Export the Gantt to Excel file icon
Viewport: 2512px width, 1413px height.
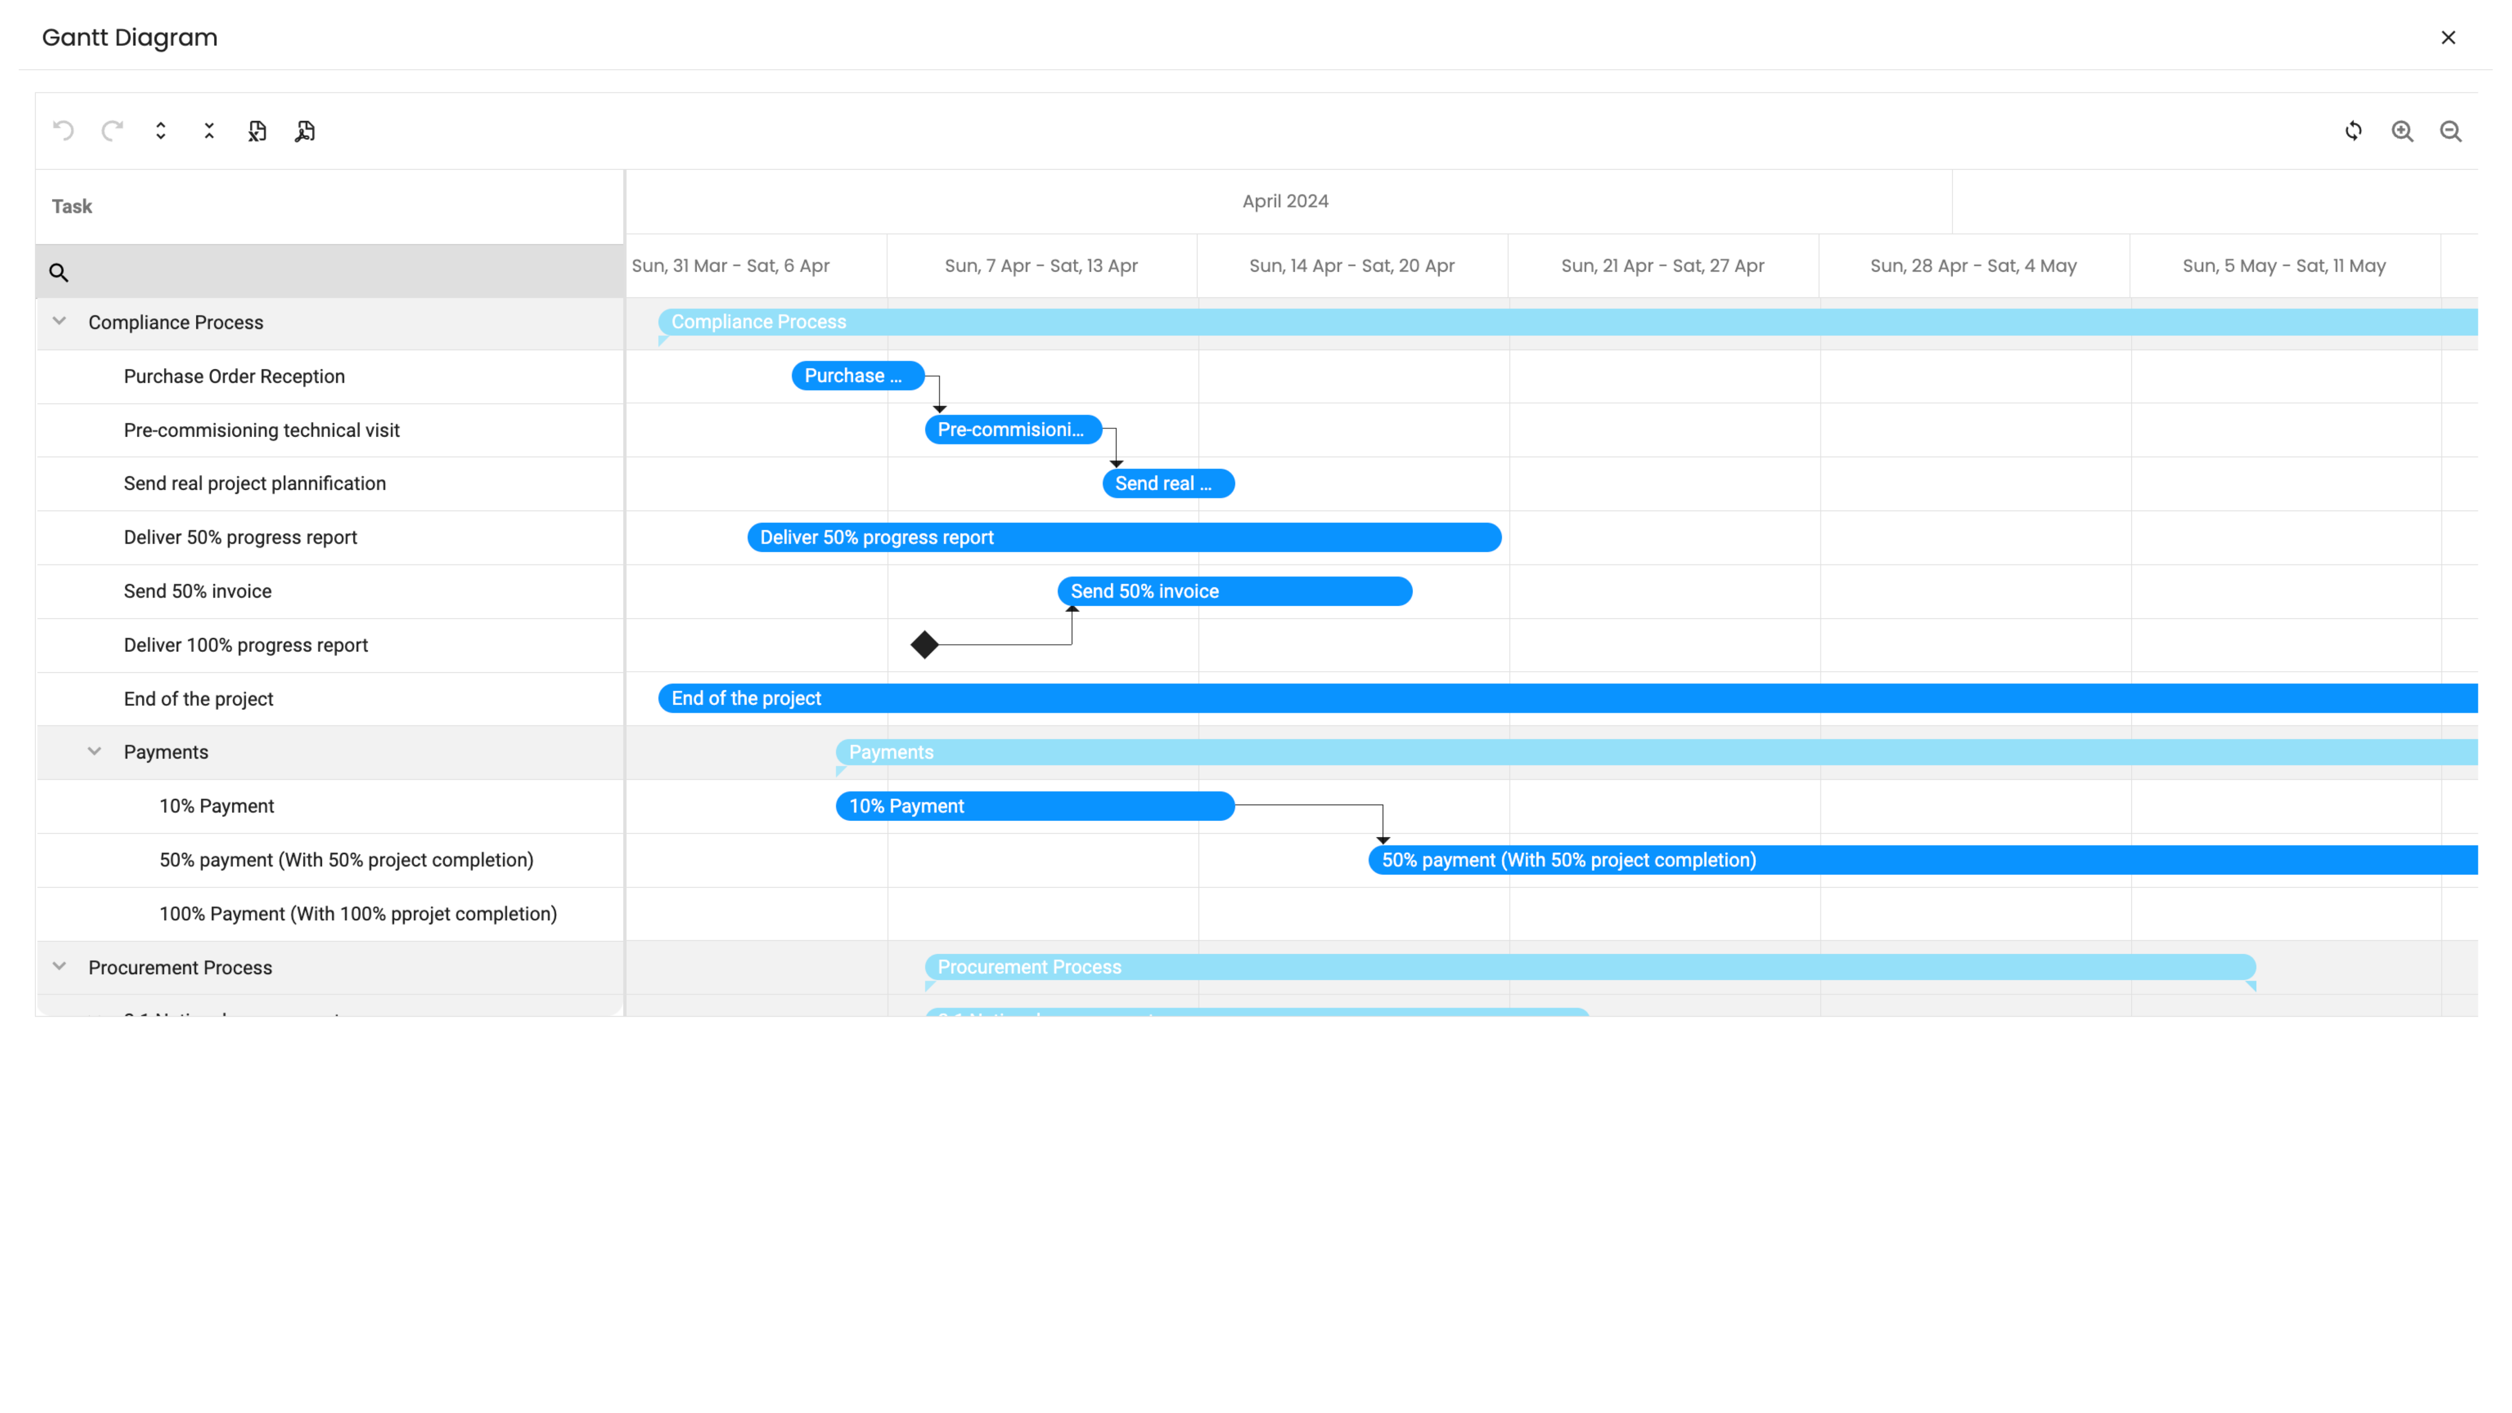click(x=257, y=131)
